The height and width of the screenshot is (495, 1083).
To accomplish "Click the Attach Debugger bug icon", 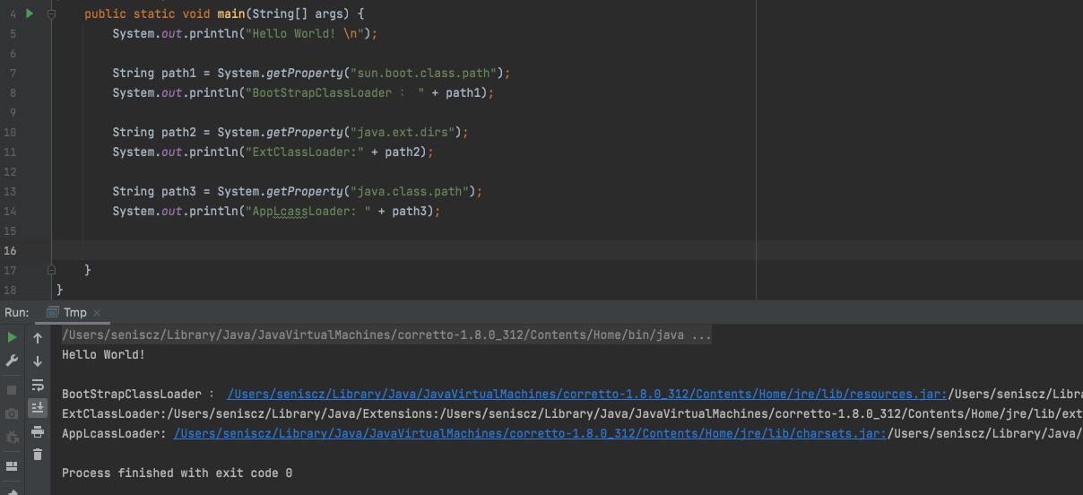I will pyautogui.click(x=12, y=438).
